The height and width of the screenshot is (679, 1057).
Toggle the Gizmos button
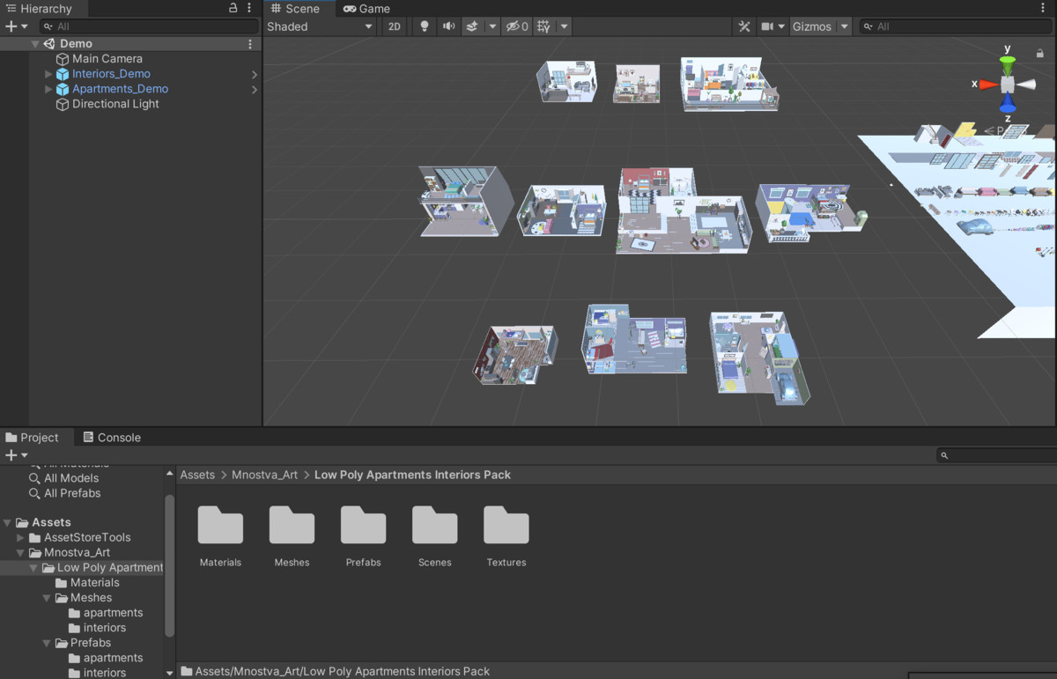point(812,26)
